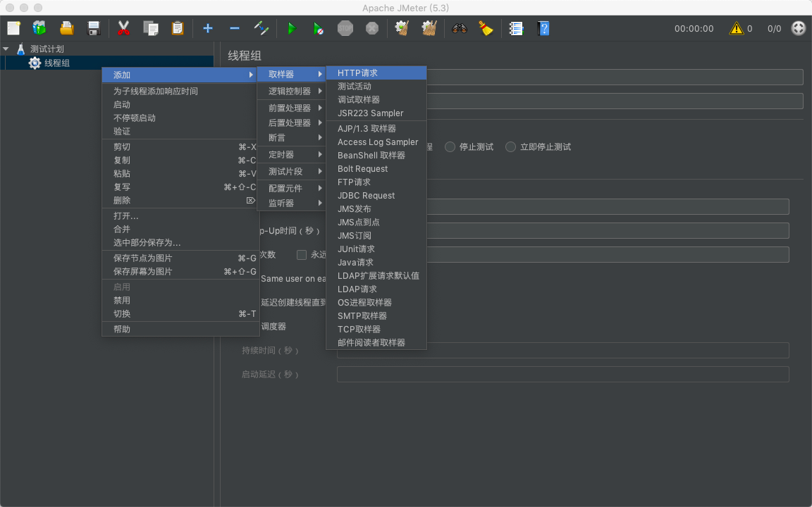The height and width of the screenshot is (507, 812).
Task: Expand the 断言 submenu
Action: 292,137
